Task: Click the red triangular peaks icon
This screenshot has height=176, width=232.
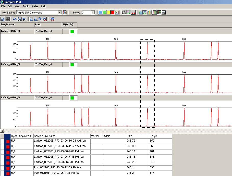Action: click(x=133, y=12)
